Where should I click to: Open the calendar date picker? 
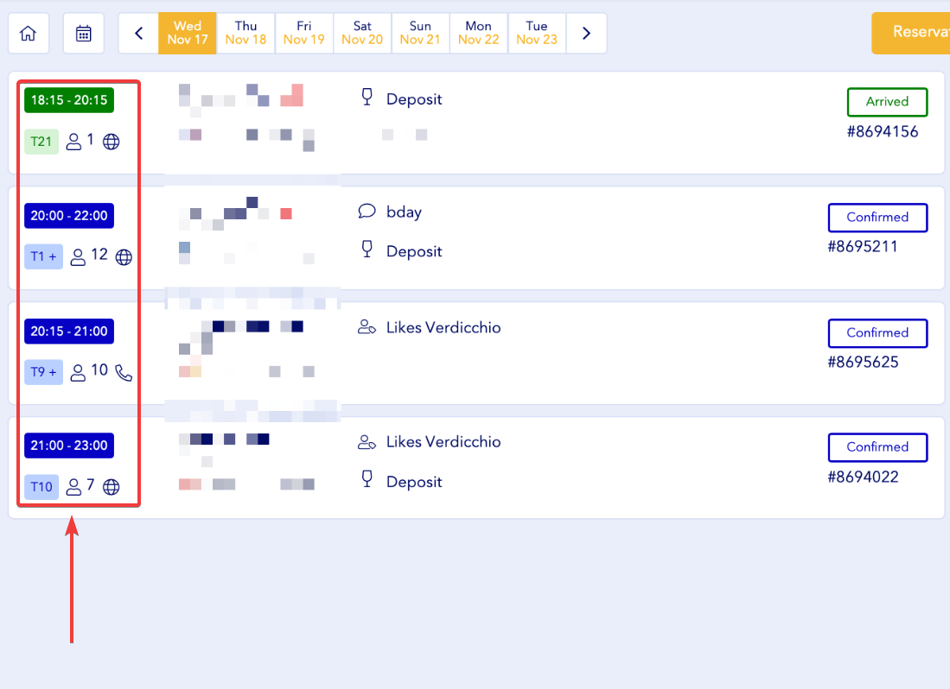click(x=84, y=34)
